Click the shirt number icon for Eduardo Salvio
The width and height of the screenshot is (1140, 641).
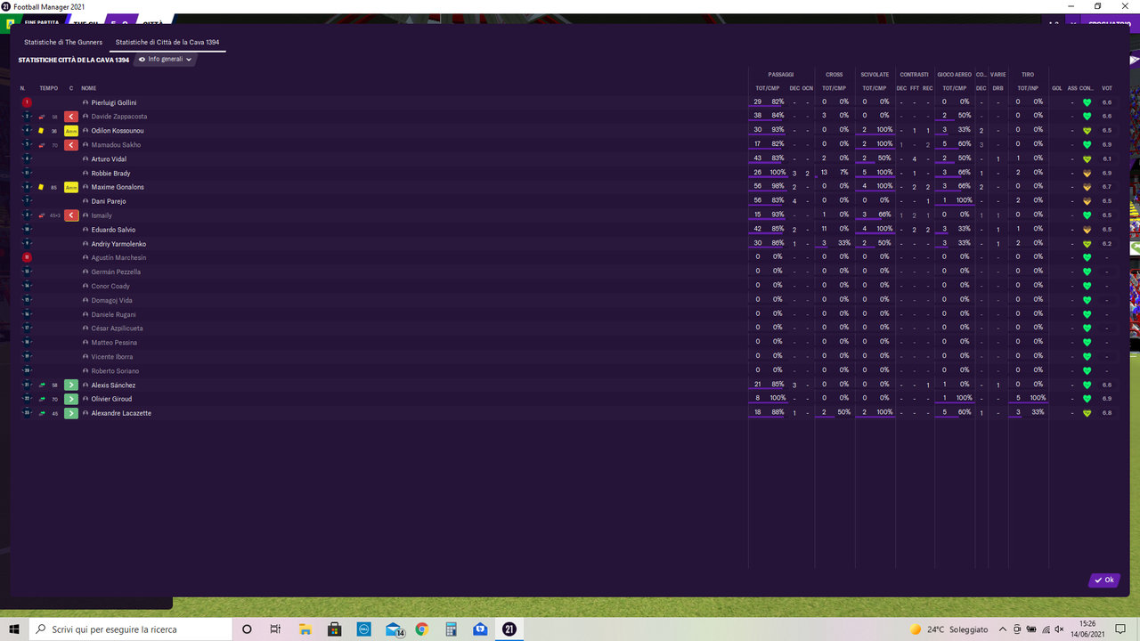(27, 230)
